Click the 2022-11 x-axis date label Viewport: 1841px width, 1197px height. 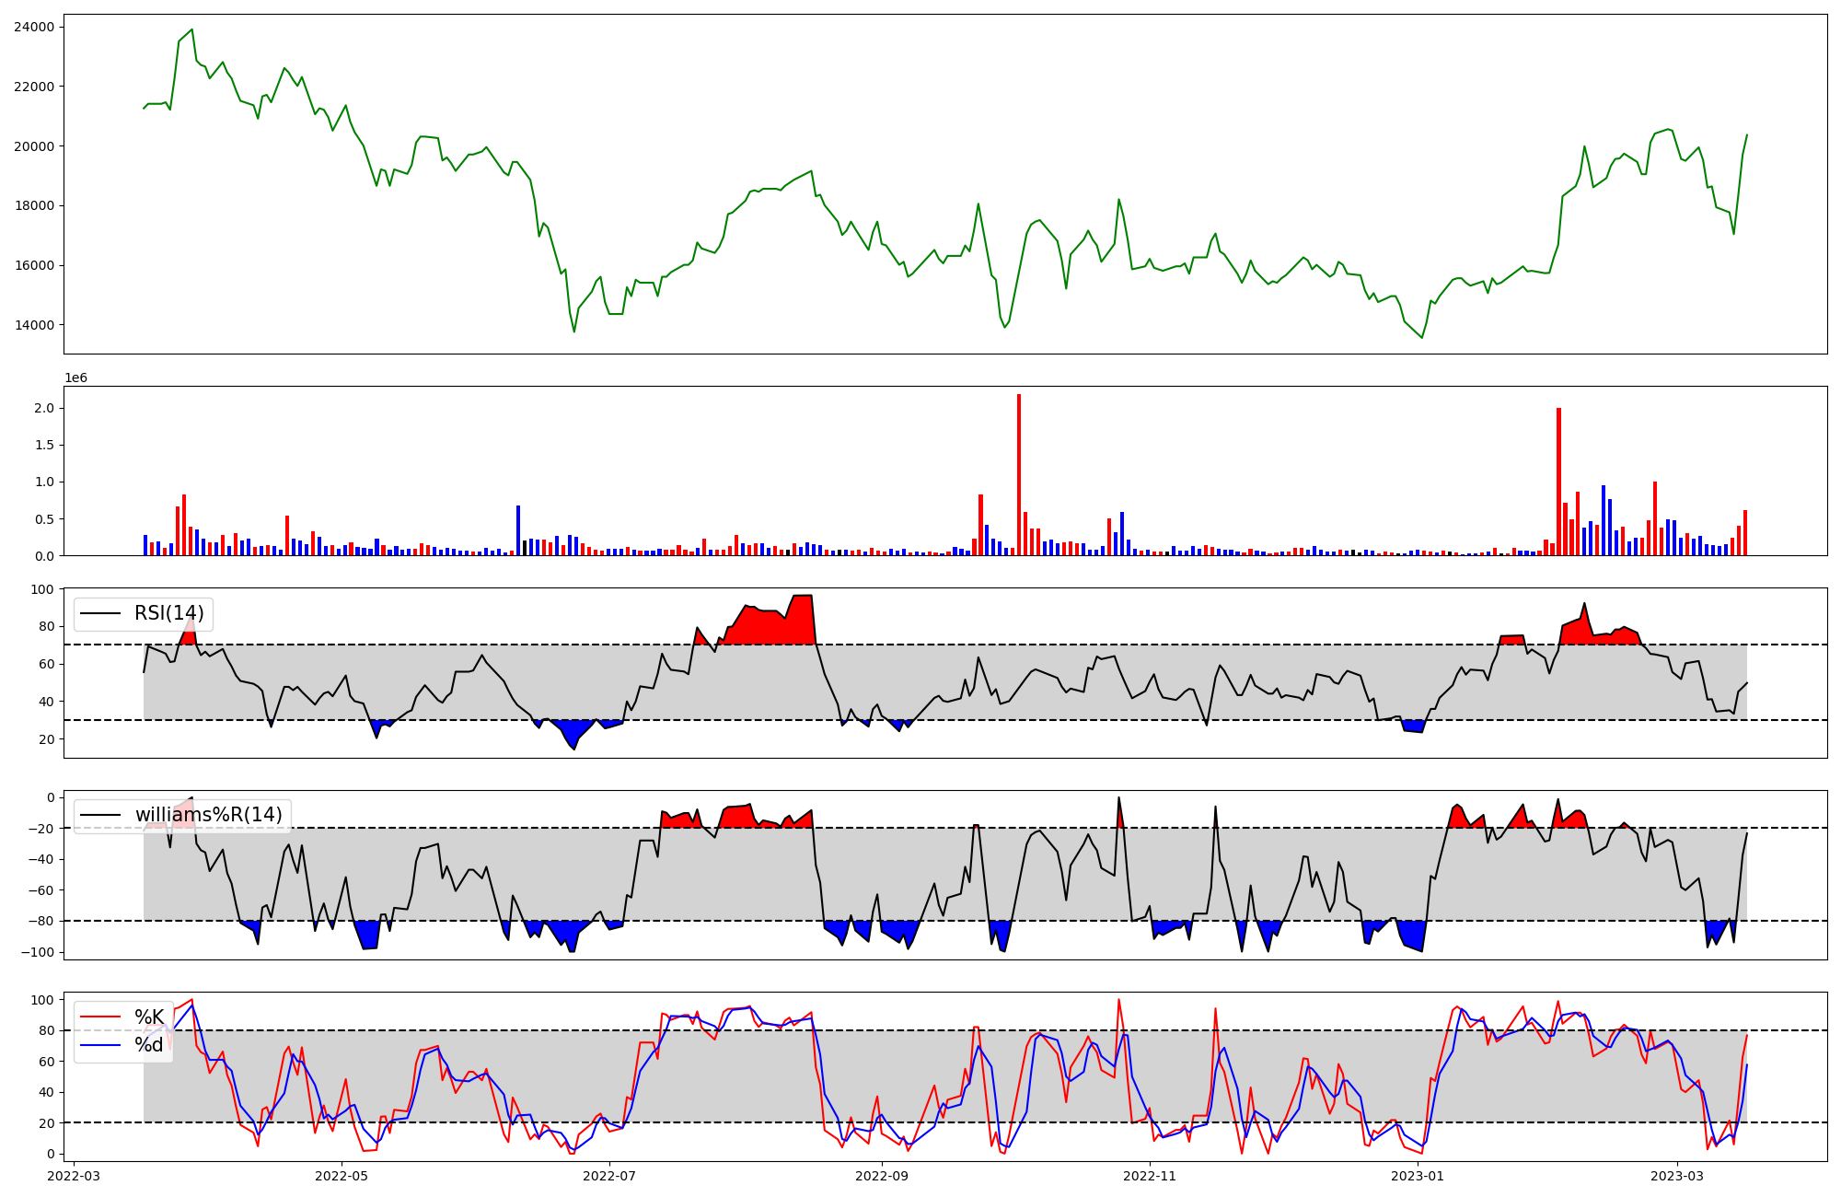pyautogui.click(x=1151, y=1176)
